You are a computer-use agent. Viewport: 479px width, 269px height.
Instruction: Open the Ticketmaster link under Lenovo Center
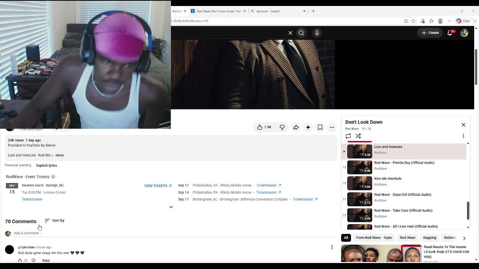point(32,200)
